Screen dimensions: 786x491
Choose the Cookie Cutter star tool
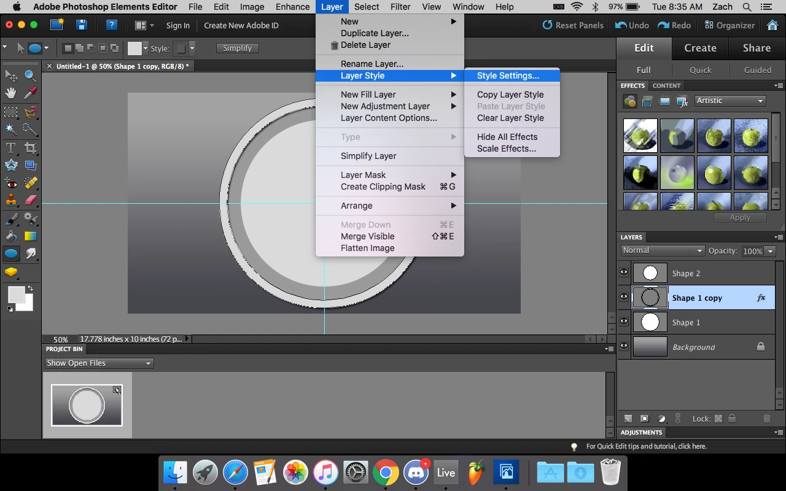(11, 165)
